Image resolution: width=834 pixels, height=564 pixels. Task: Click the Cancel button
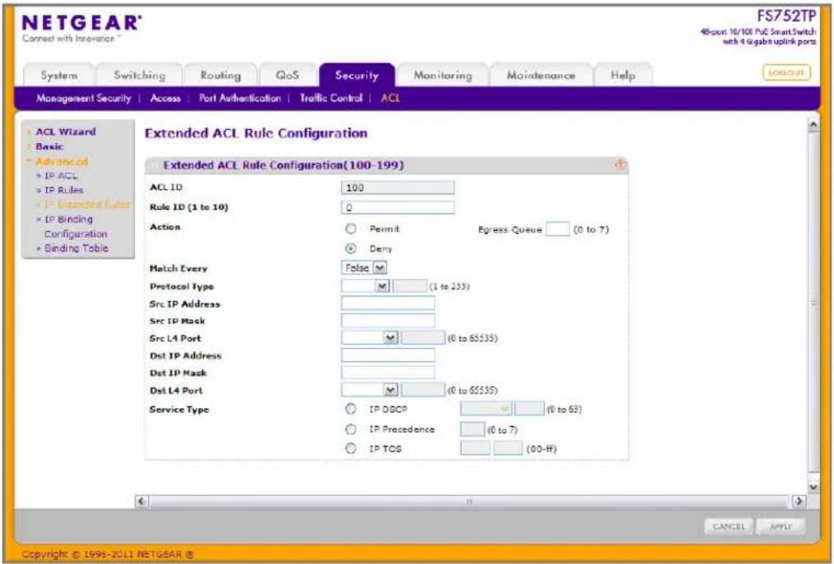pos(729,526)
